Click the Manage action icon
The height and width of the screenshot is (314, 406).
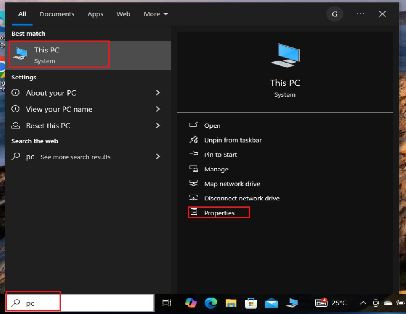click(193, 168)
